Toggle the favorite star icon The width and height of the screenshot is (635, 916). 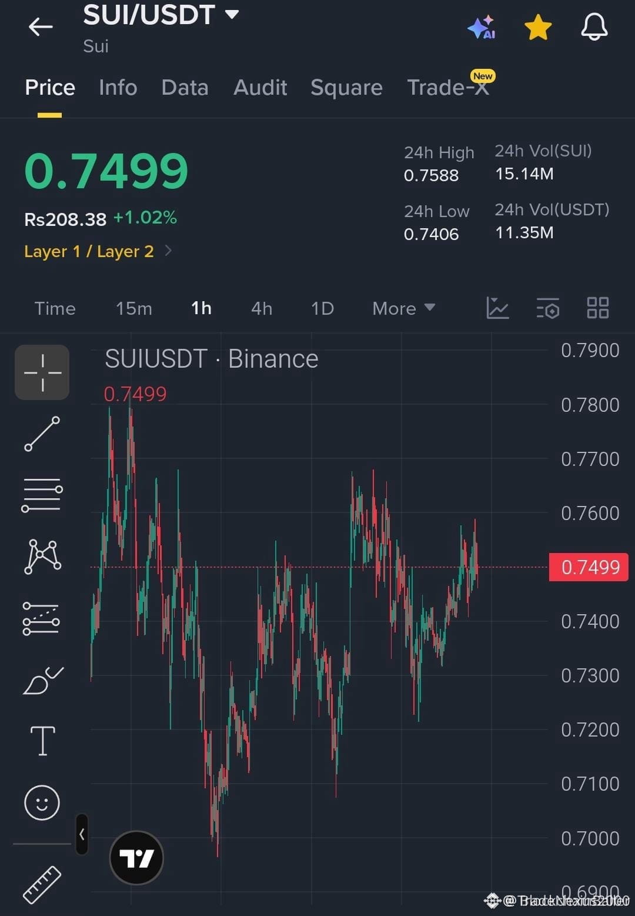(538, 27)
